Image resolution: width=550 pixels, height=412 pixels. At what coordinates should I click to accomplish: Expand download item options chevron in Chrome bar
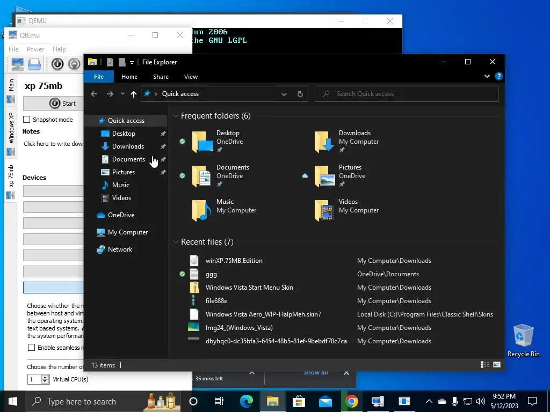pos(252,373)
